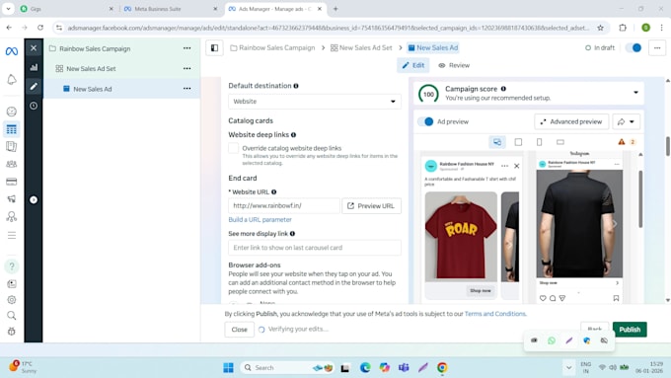
Task: Open the Billing card icon in the sidebar
Action: coord(12,182)
